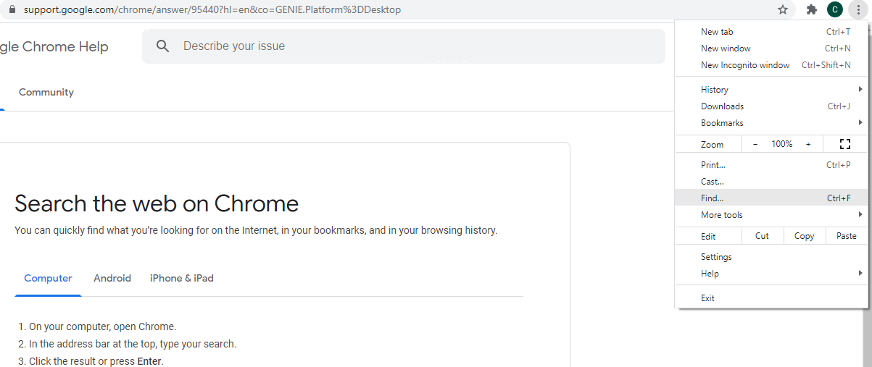The width and height of the screenshot is (872, 367).
Task: Open a New Incognito window
Action: [771, 65]
